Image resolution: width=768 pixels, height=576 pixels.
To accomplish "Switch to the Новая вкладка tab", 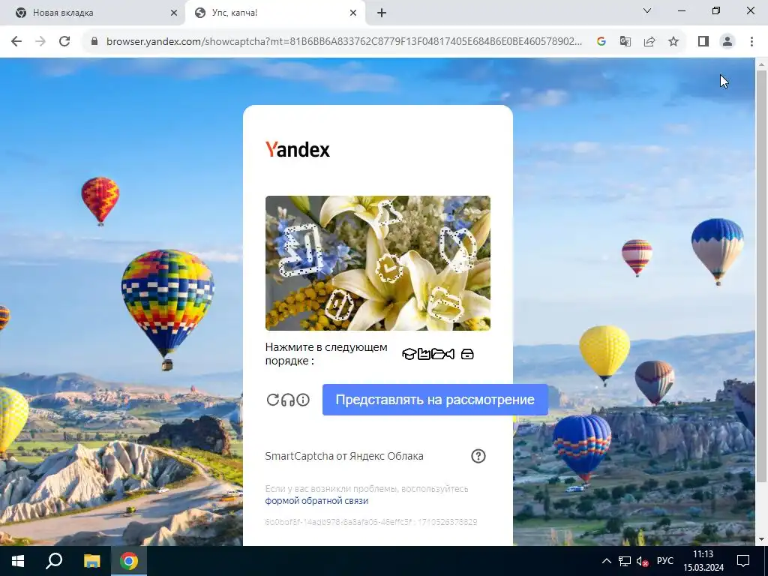I will coord(92,13).
